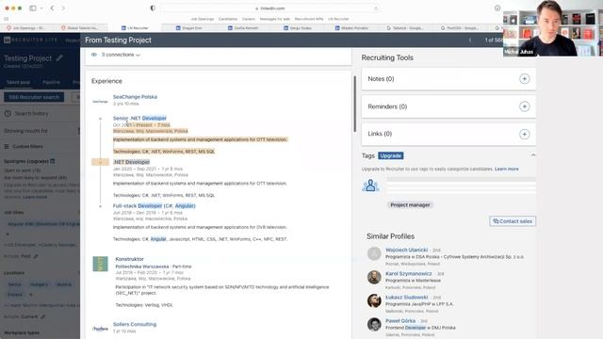The height and width of the screenshot is (339, 603).
Task: Click the Sollers Consulting logo
Action: 101,329
